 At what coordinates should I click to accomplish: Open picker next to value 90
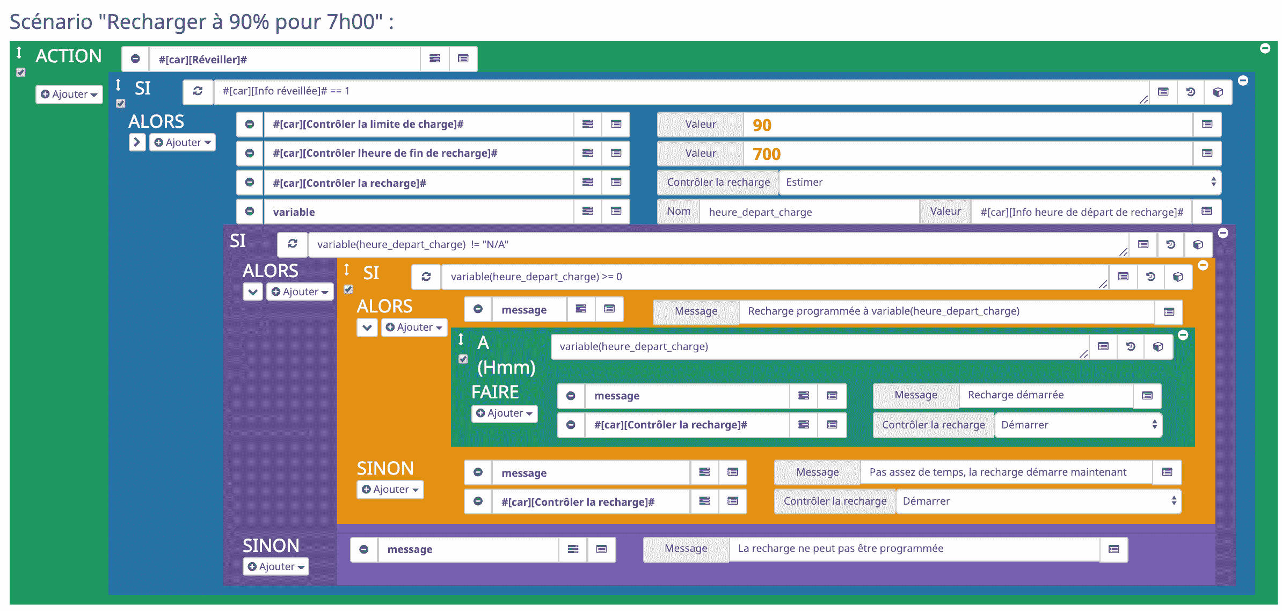pyautogui.click(x=1207, y=124)
